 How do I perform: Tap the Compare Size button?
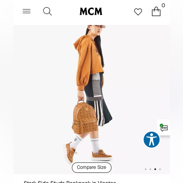point(91,168)
